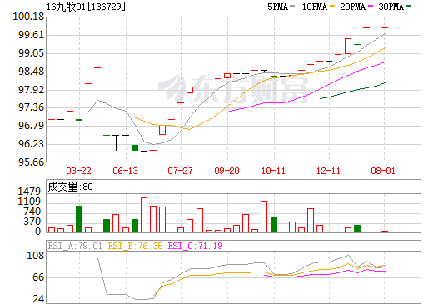Select the 03-22 date axis label
Viewport: 433px width, 304px height.
79,171
